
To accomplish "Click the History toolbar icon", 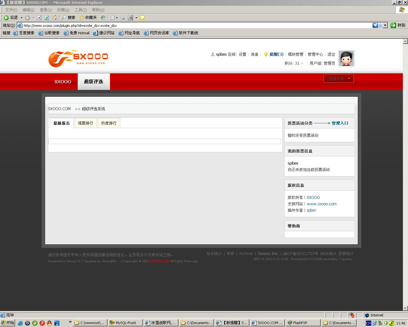I will 103,18.
